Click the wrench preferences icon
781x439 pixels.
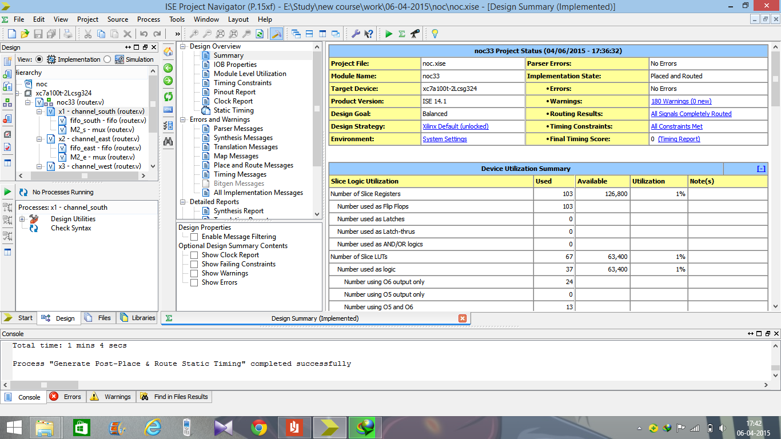click(355, 34)
